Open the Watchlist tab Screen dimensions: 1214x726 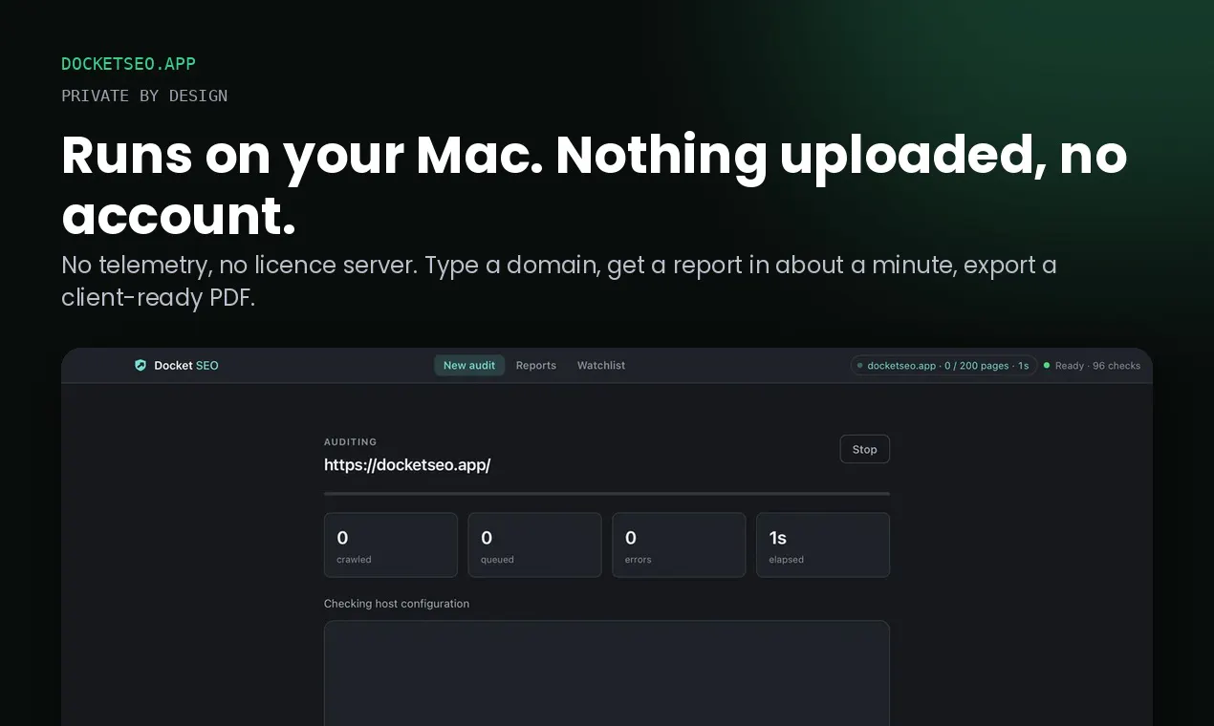click(x=601, y=365)
